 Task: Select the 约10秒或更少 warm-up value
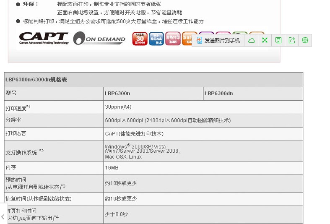tap(121, 183)
